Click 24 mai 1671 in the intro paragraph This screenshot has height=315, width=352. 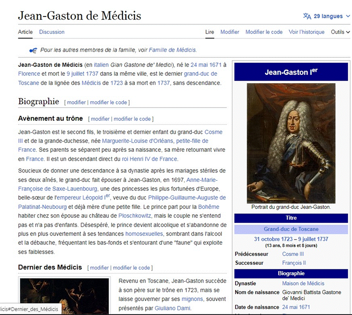click(x=206, y=65)
